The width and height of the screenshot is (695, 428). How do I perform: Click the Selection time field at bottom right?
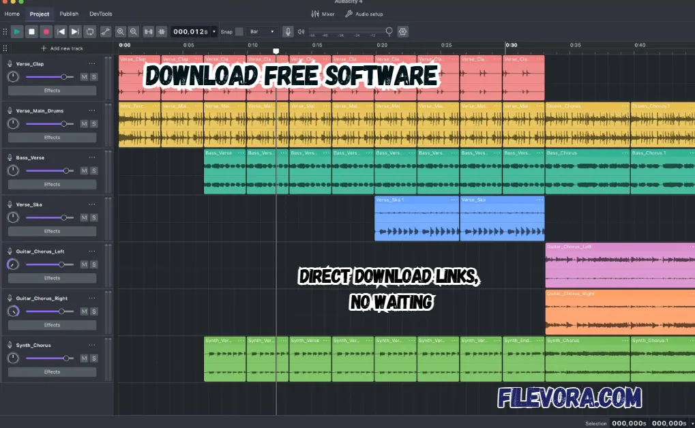pos(629,423)
